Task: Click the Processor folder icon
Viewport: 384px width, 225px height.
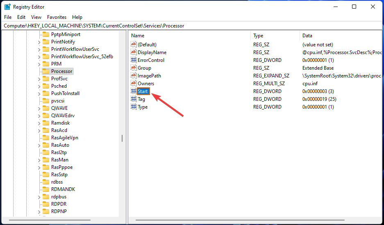Action: tap(46, 71)
